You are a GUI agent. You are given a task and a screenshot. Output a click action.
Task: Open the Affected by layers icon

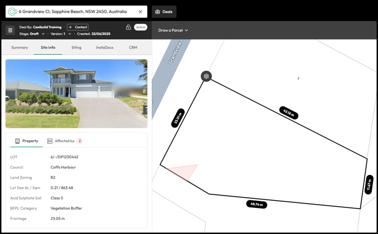coord(50,141)
